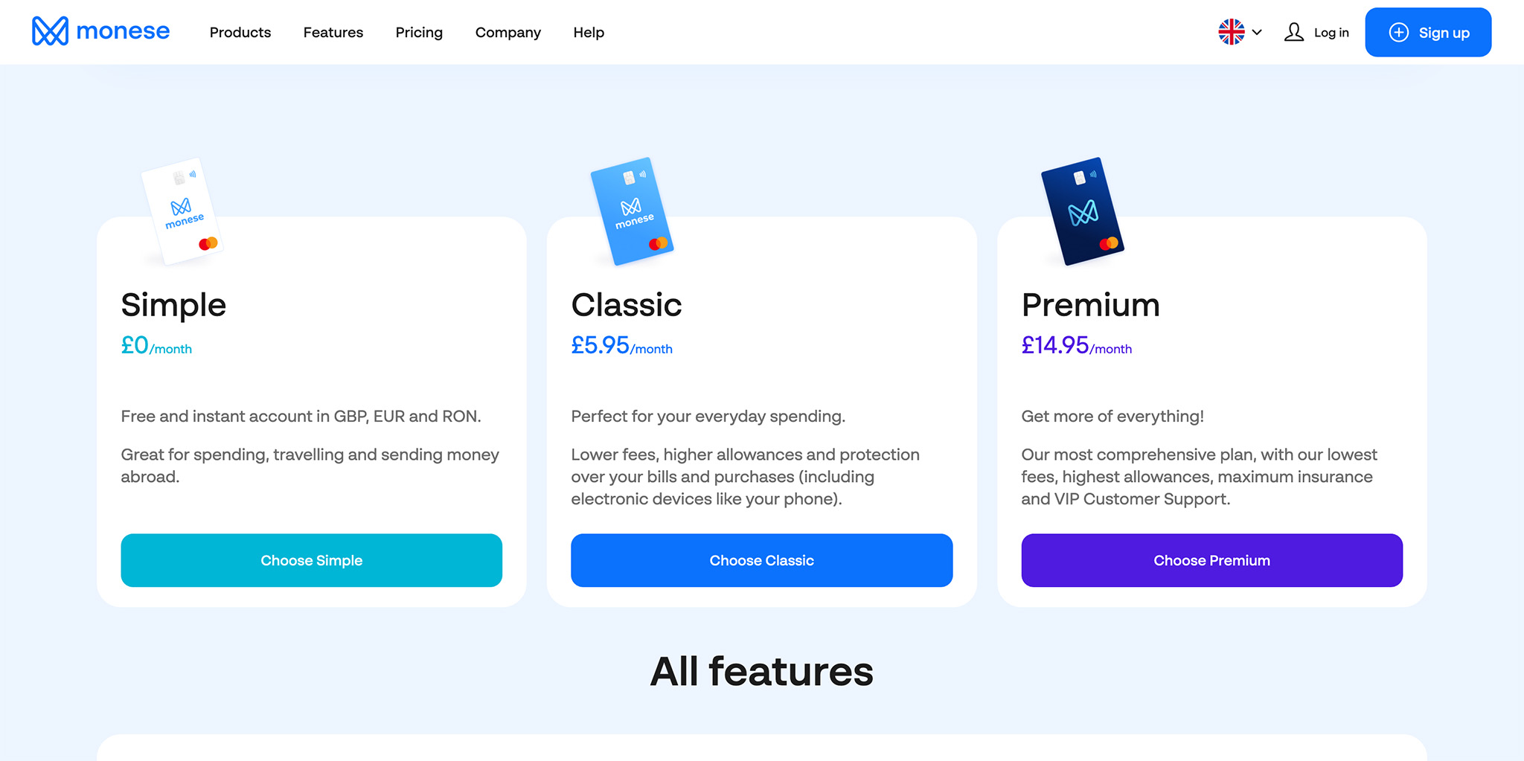The image size is (1524, 761).
Task: Click the dark navy Premium card image
Action: [1083, 211]
